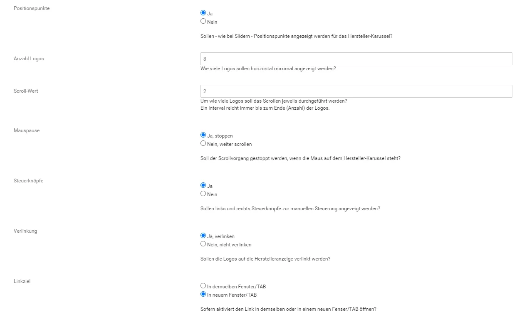This screenshot has height=322, width=517.
Task: Click the 'Anzahl Logos' setting label
Action: pyautogui.click(x=29, y=59)
